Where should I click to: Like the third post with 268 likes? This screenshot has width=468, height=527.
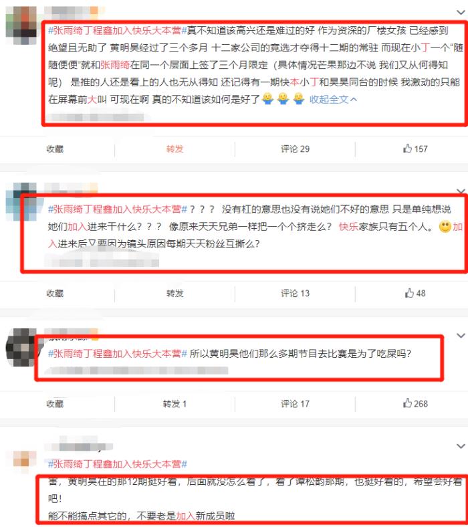click(415, 403)
